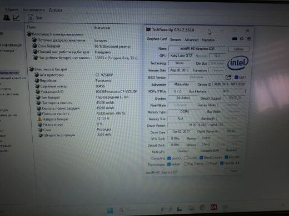Click the icon beside Стан батарей
Screen dimensions: 289x216
(34, 46)
